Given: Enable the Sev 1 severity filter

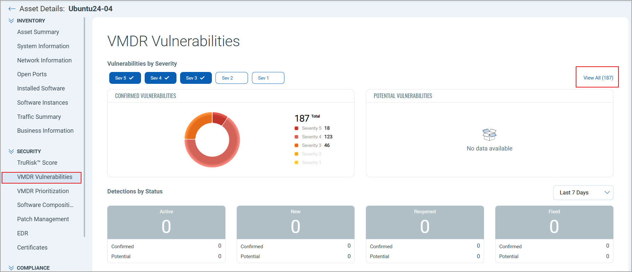Looking at the screenshot, I should point(268,78).
